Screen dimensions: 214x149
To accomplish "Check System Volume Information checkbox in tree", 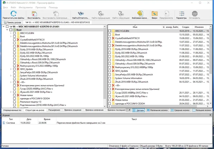I will tap(14, 76).
